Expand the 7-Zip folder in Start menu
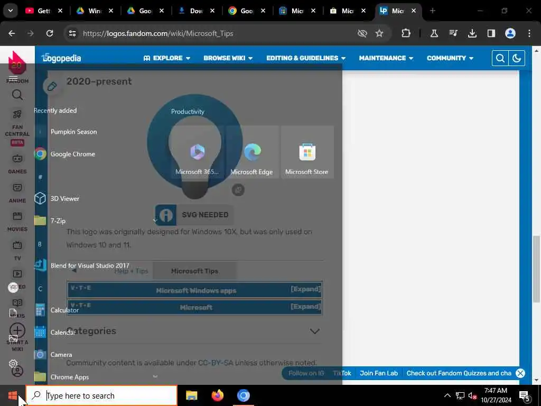This screenshot has width=541, height=406. (155, 220)
